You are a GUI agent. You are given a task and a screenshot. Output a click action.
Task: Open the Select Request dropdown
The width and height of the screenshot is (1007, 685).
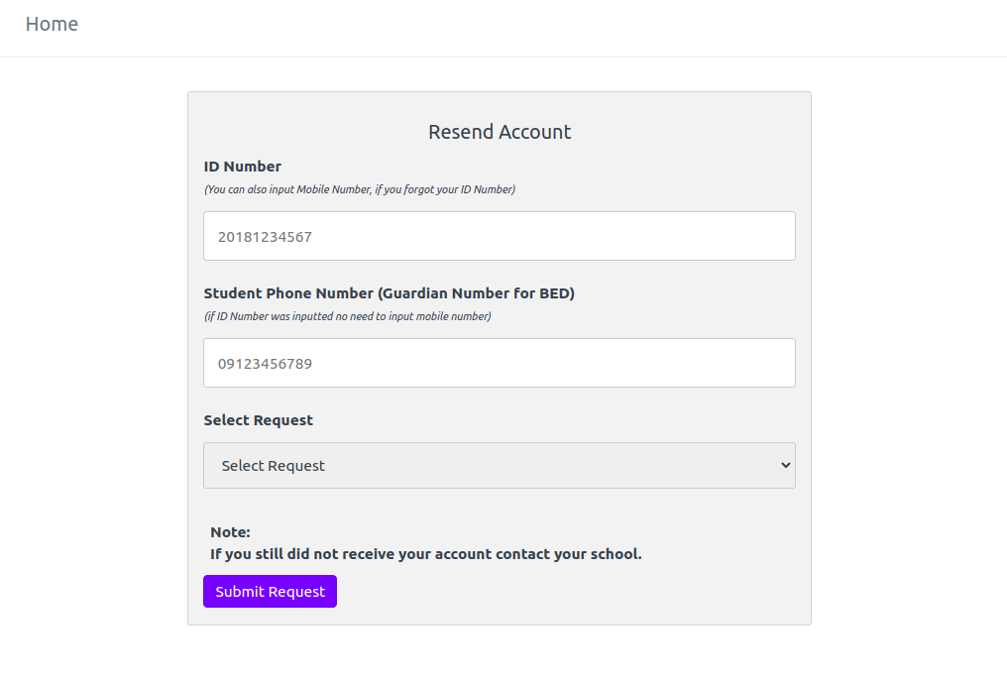click(499, 465)
